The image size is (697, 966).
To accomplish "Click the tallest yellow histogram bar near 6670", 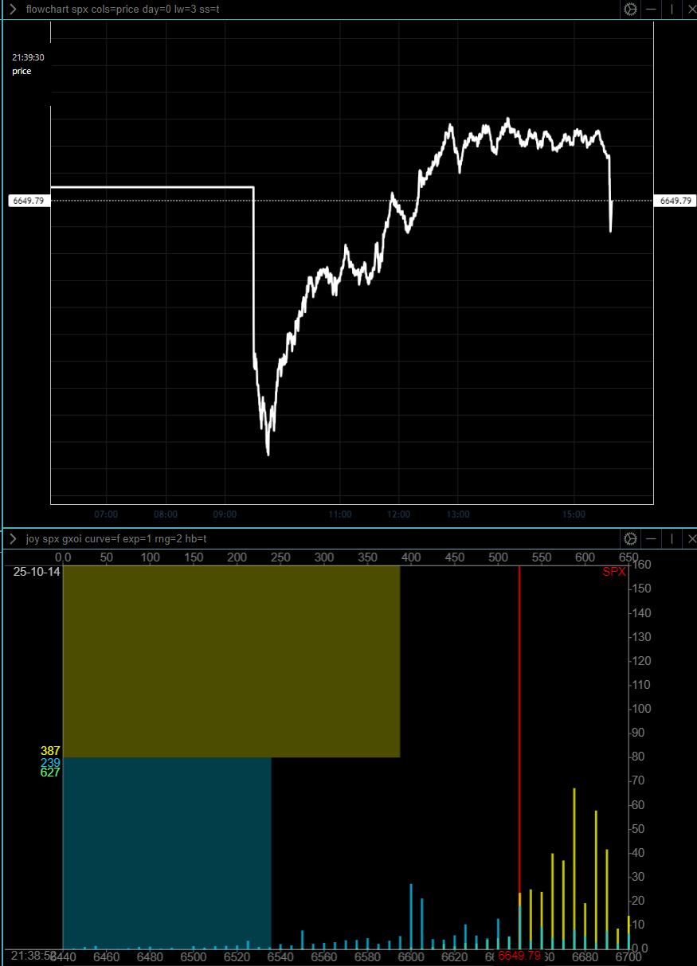I will click(573, 836).
